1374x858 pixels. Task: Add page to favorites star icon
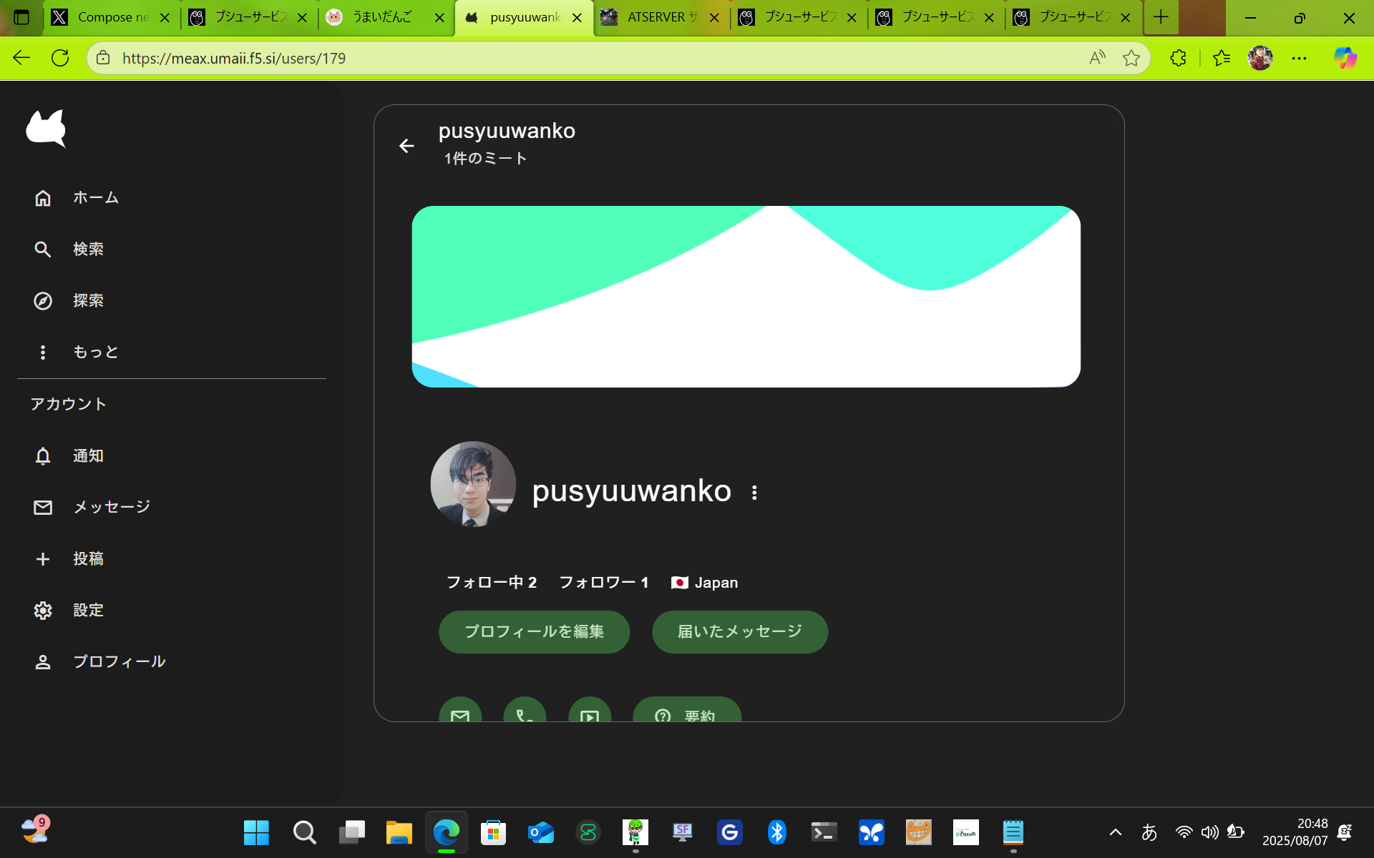[x=1131, y=58]
